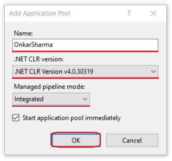The height and width of the screenshot is (161, 172).
Task: Click the .NET CLR version: label
Action: pos(39,59)
